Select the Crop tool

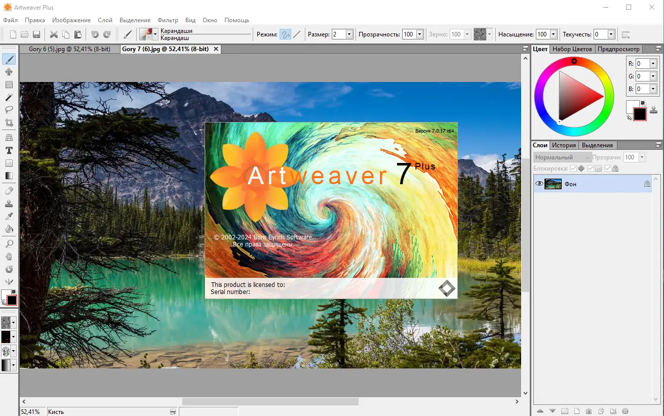(x=9, y=122)
